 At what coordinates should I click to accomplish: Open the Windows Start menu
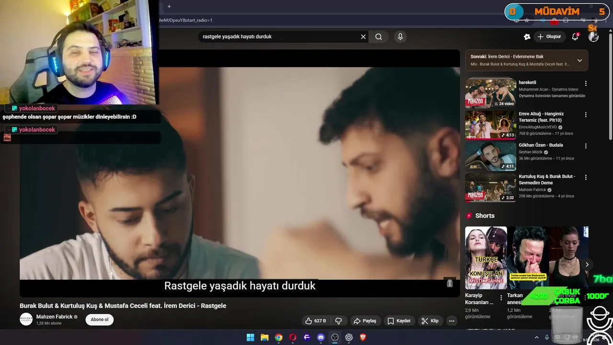250,337
